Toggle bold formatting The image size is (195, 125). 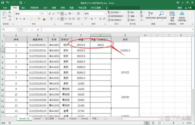coord(17,19)
